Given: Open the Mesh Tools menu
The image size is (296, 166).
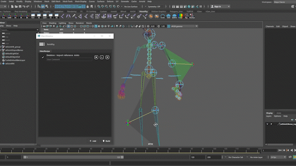Looking at the screenshot, I should (68, 1).
